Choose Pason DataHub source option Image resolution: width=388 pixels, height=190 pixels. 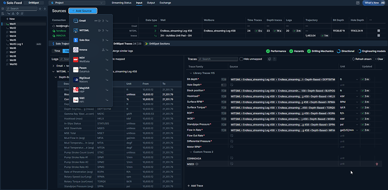click(x=91, y=70)
